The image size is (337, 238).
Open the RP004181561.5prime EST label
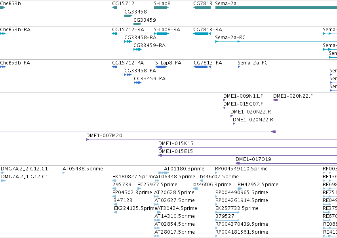[242, 232]
